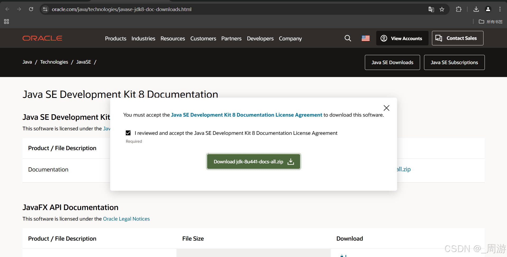
Task: Uncheck the license agreement acceptance checkbox
Action: click(128, 133)
